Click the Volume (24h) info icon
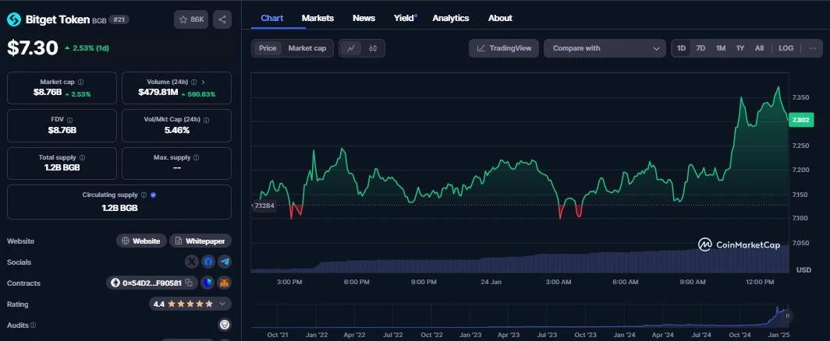 coord(193,82)
